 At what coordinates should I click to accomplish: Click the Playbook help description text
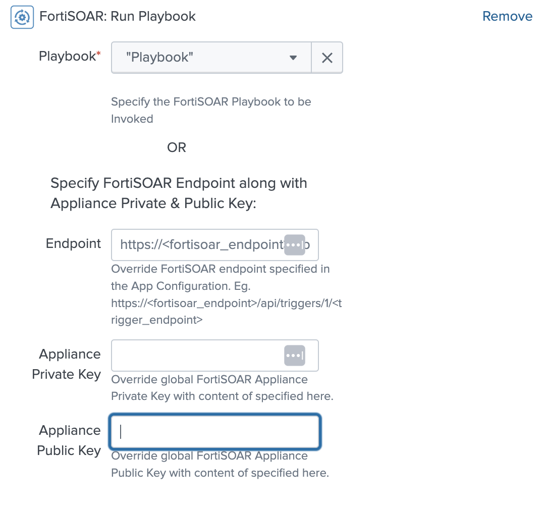point(211,110)
